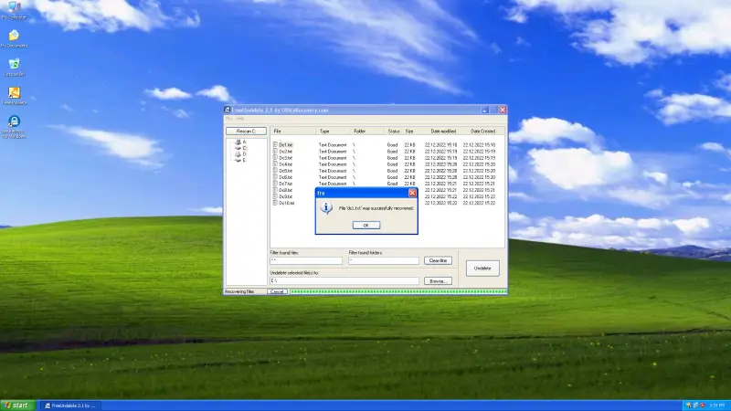Click the large Undelete button
Screen dimensions: 731x411
(x=482, y=268)
